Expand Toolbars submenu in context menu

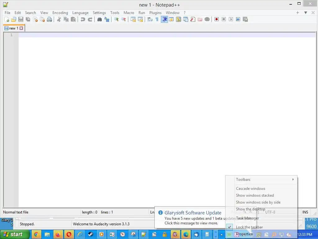pos(261,180)
